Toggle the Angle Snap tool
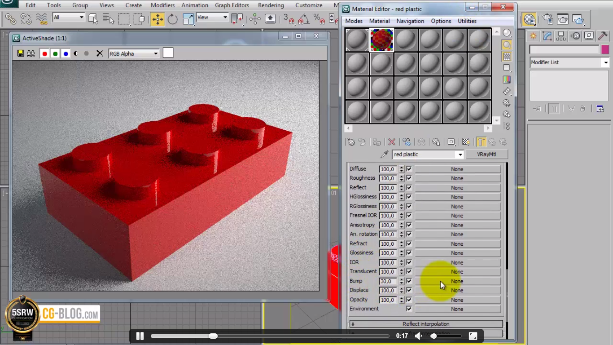This screenshot has height=345, width=613. point(304,19)
